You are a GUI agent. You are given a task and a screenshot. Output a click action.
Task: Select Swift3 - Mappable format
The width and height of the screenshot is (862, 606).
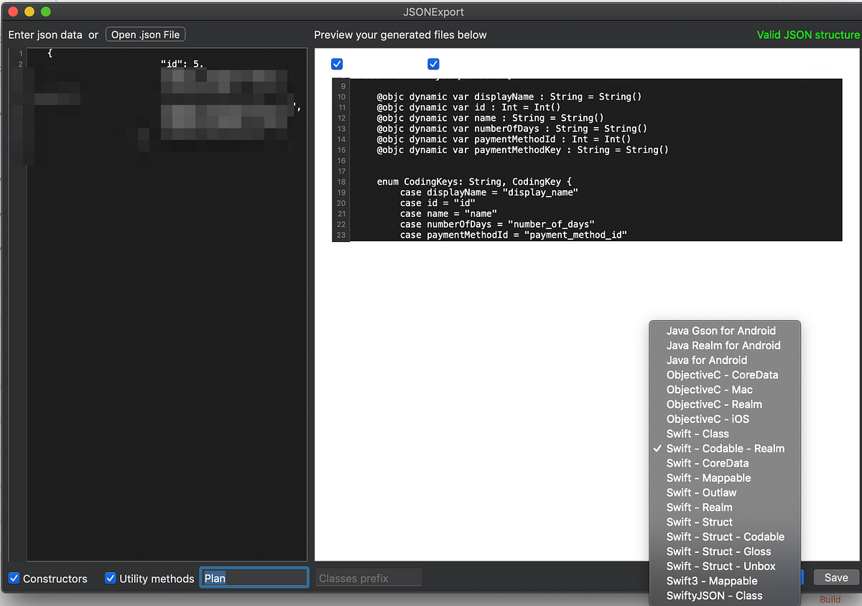tap(712, 580)
